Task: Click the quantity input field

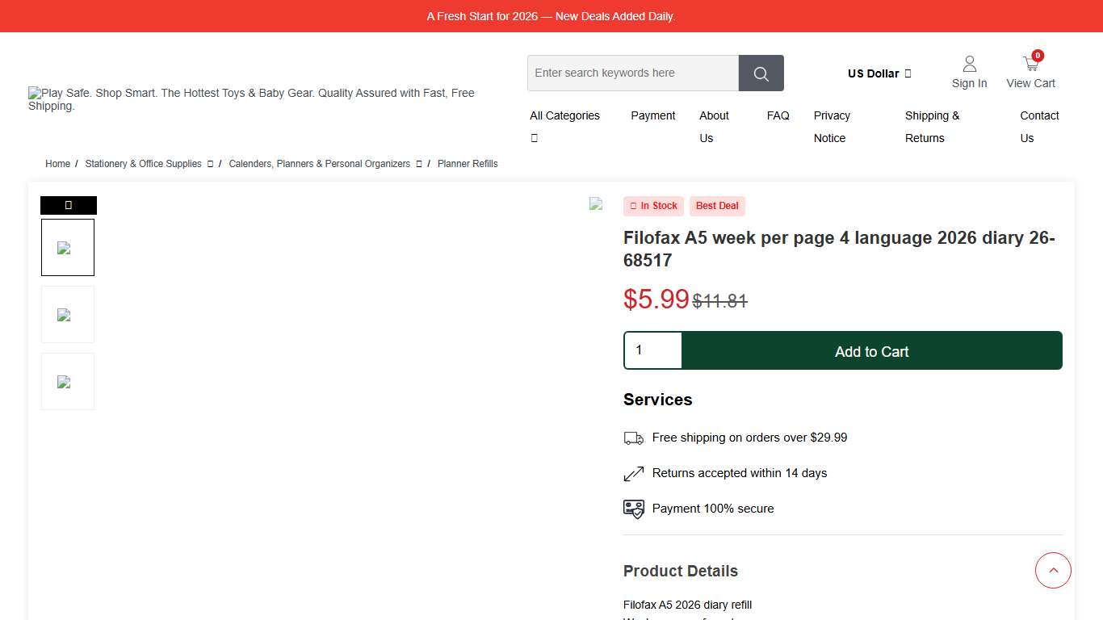Action: [x=652, y=350]
